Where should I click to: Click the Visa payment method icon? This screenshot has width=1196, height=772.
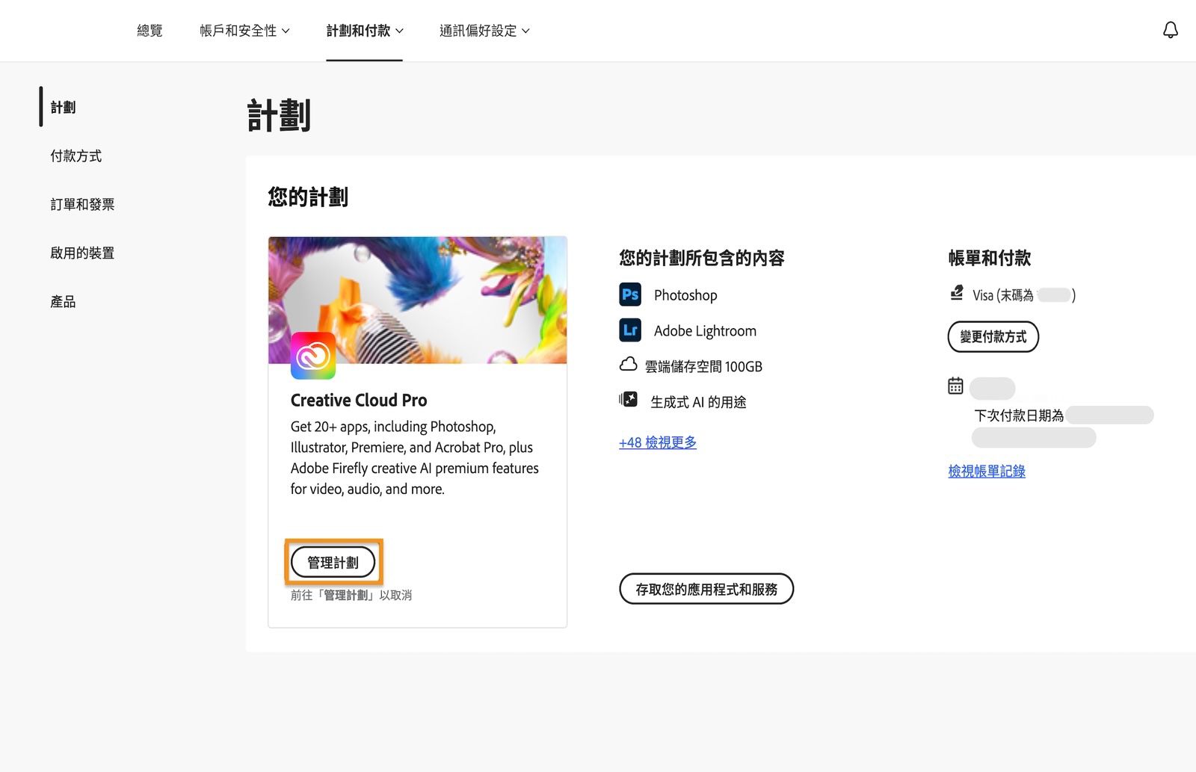click(x=956, y=293)
